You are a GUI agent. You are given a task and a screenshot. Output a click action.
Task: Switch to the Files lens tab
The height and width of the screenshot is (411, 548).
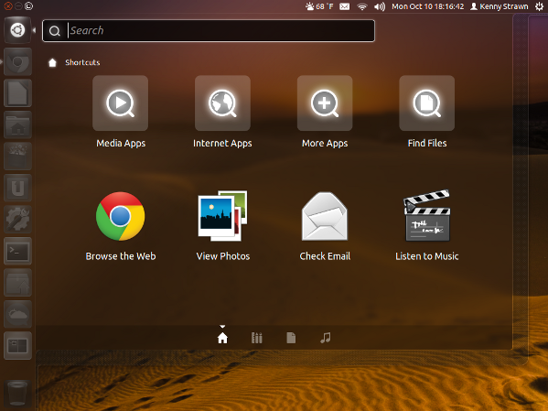click(x=291, y=338)
